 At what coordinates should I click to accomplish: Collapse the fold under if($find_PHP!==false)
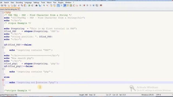3,47
